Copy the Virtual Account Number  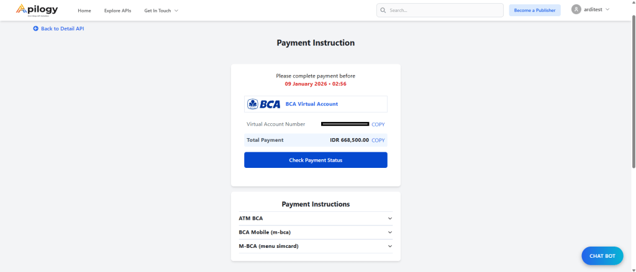pyautogui.click(x=378, y=125)
